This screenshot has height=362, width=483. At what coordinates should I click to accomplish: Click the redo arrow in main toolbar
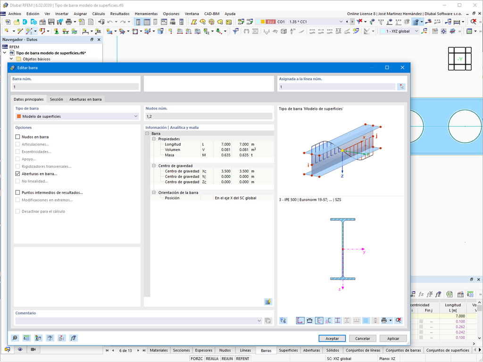123,22
